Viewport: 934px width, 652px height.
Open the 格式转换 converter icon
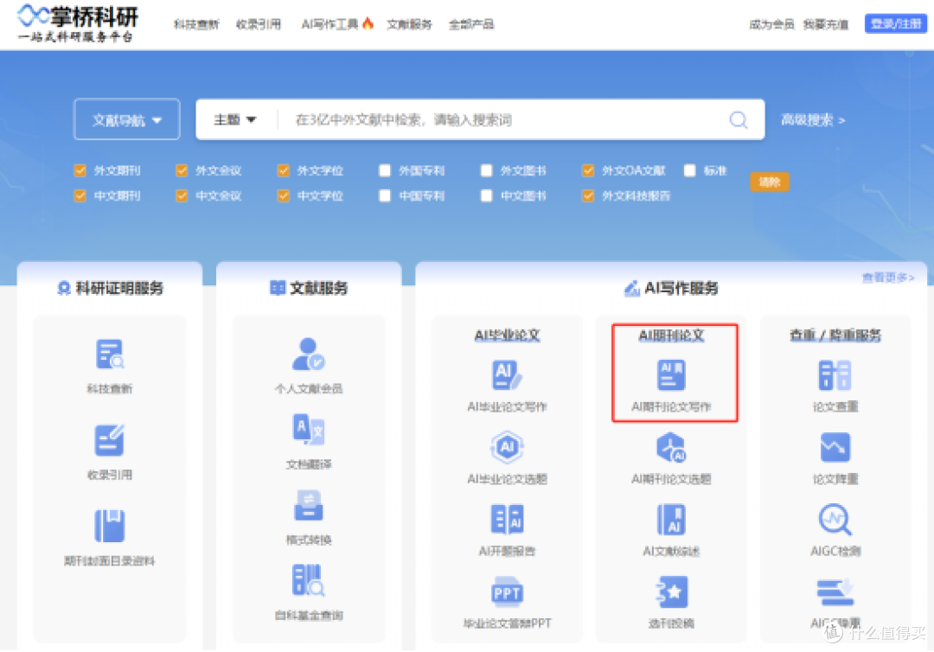point(309,506)
